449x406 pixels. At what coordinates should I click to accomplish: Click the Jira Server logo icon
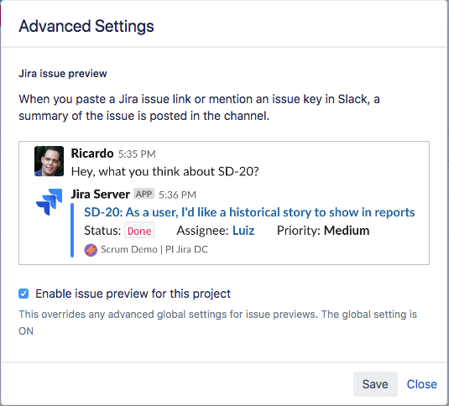(x=49, y=201)
